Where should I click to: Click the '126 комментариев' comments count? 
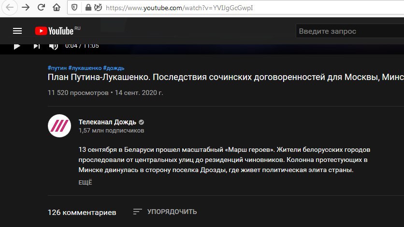(x=82, y=213)
